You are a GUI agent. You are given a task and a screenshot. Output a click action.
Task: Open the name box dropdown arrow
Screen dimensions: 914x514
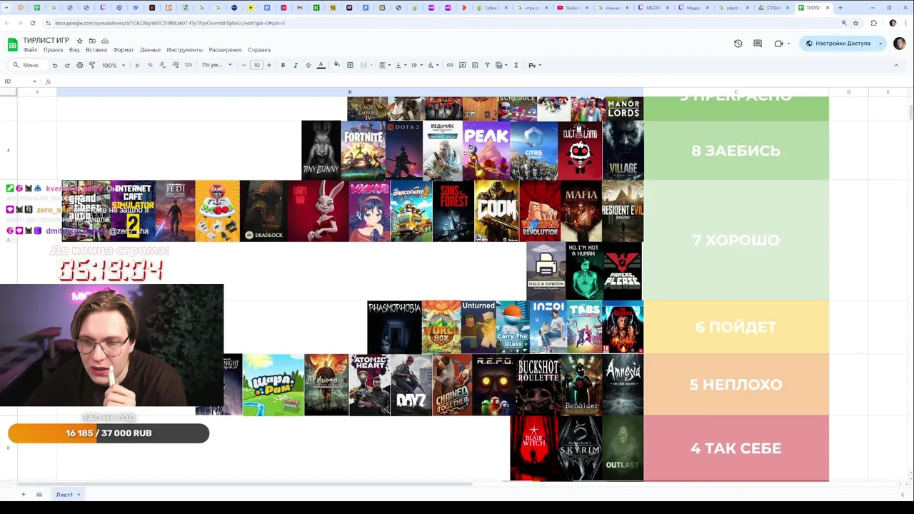(x=34, y=81)
